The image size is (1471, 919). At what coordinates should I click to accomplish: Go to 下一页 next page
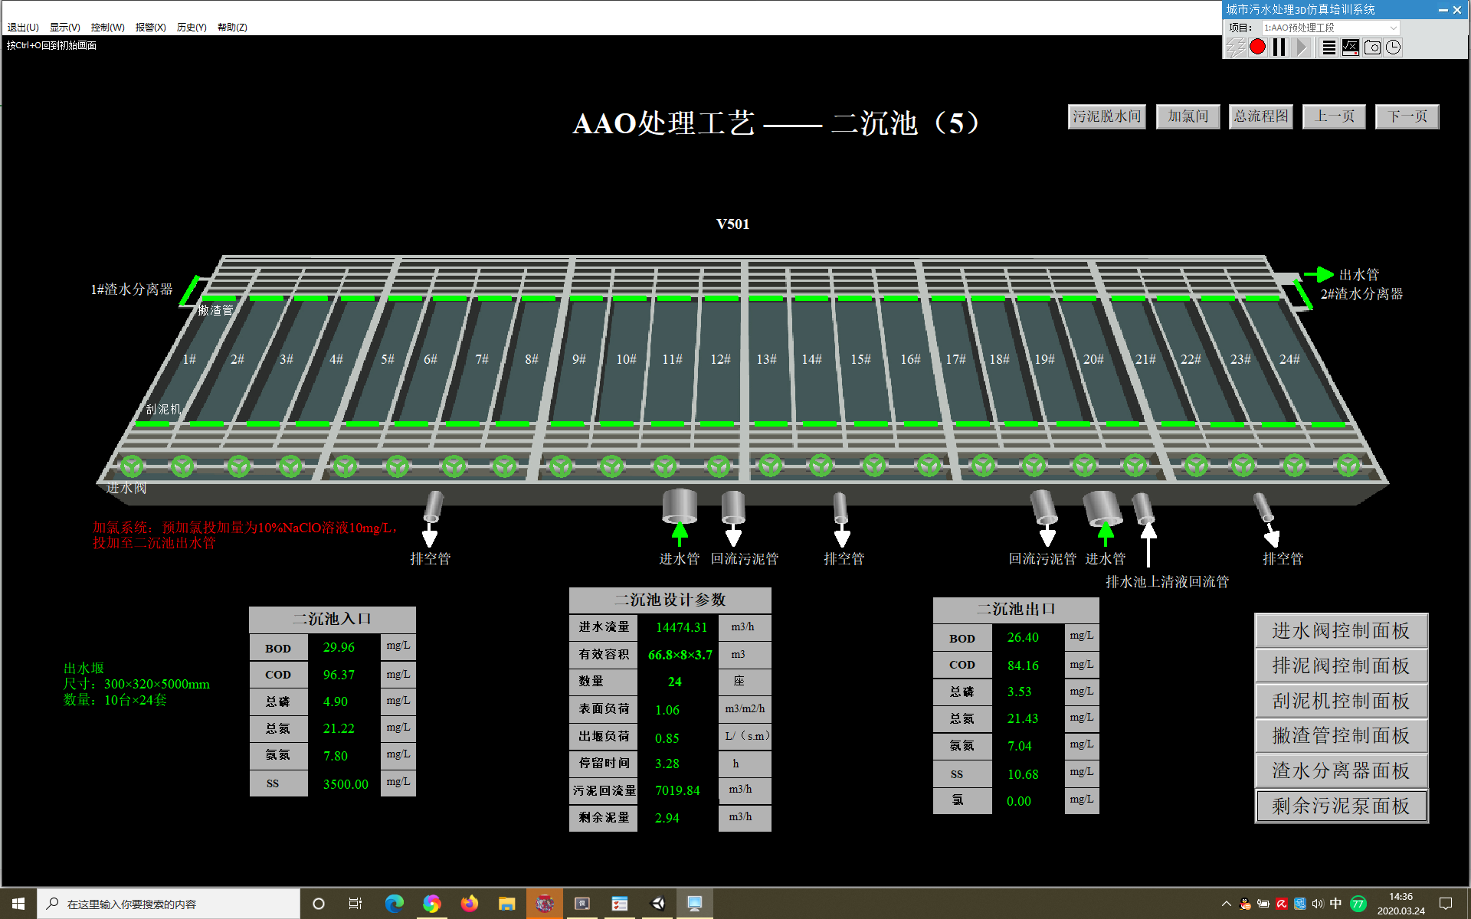(x=1407, y=116)
